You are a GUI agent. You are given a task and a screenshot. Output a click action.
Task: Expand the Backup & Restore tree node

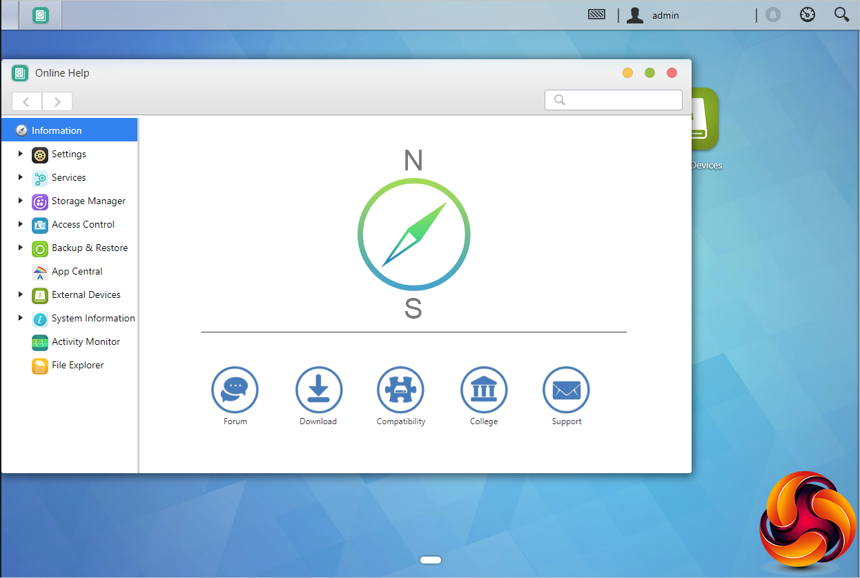click(21, 248)
